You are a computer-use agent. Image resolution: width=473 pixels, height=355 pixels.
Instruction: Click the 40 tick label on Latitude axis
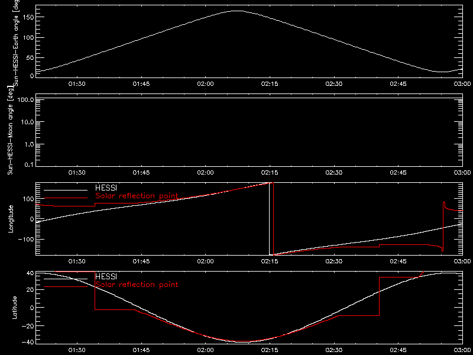tap(29, 273)
